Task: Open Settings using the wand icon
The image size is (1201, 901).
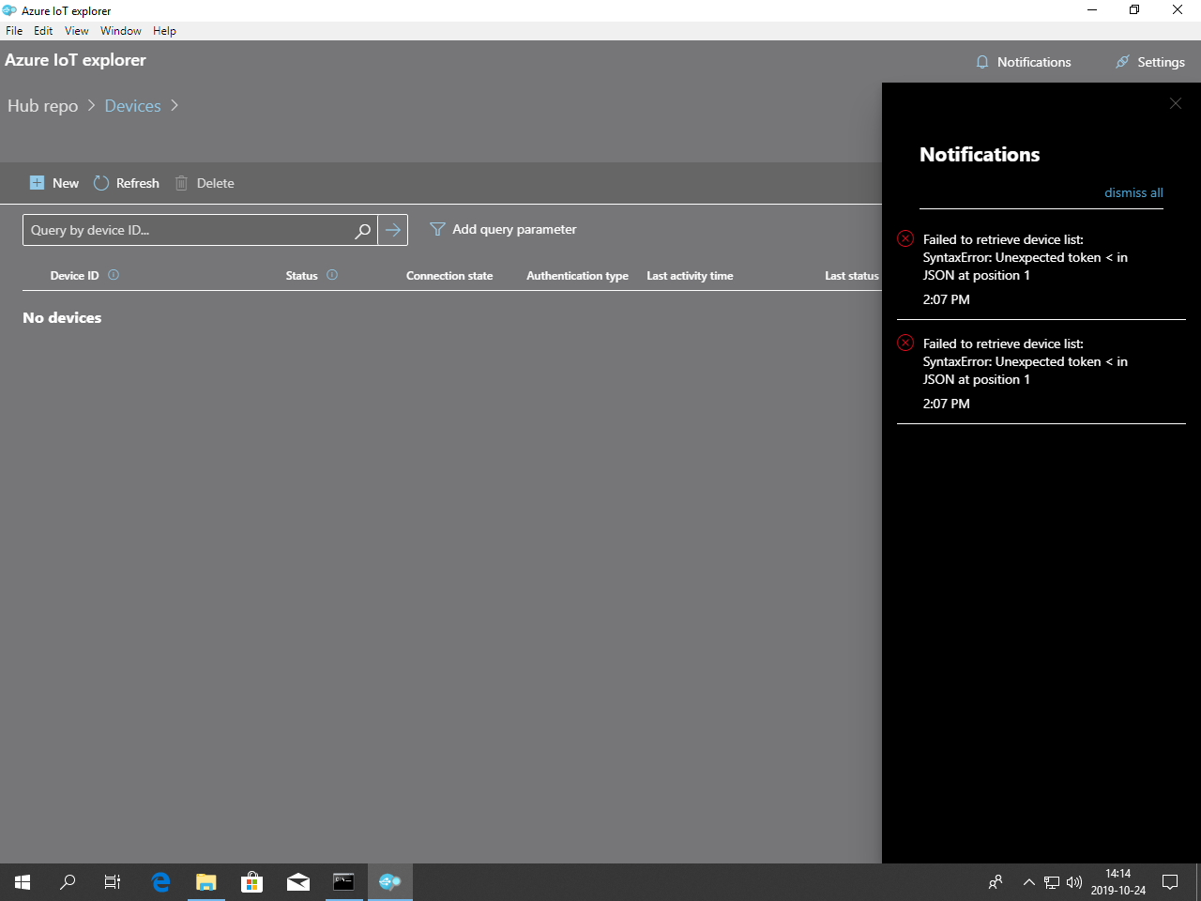Action: pos(1123,62)
